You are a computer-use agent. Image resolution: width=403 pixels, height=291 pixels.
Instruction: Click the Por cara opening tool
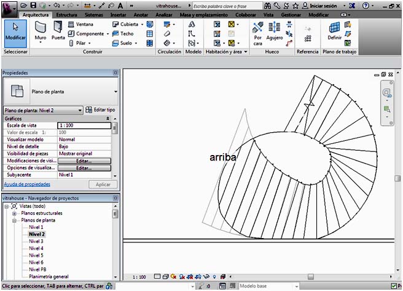pyautogui.click(x=258, y=31)
